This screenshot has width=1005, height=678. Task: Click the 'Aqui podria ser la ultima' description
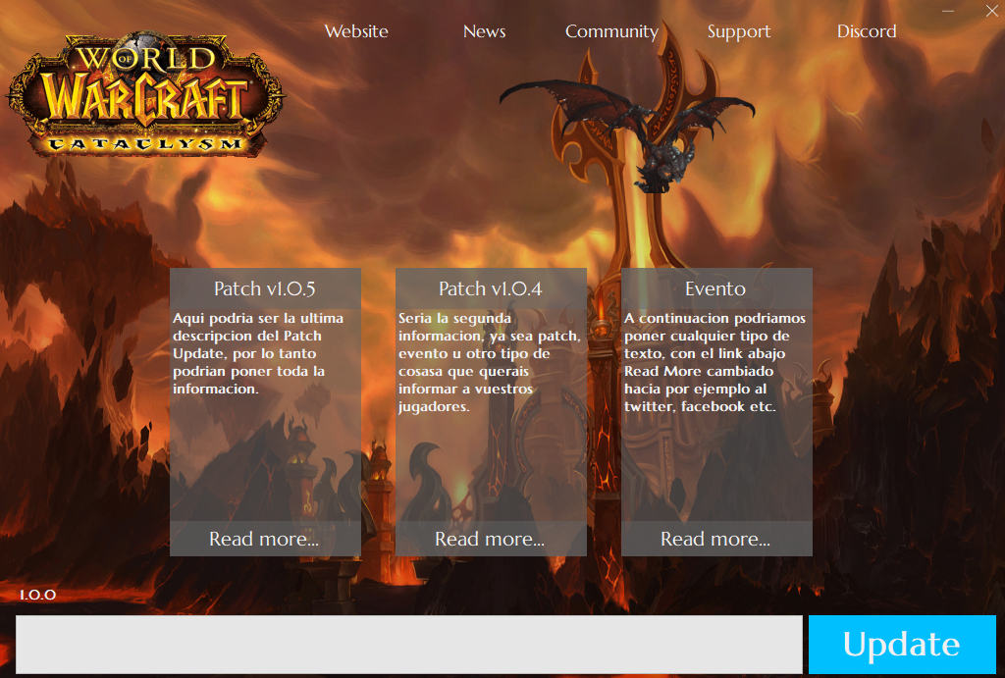point(258,353)
